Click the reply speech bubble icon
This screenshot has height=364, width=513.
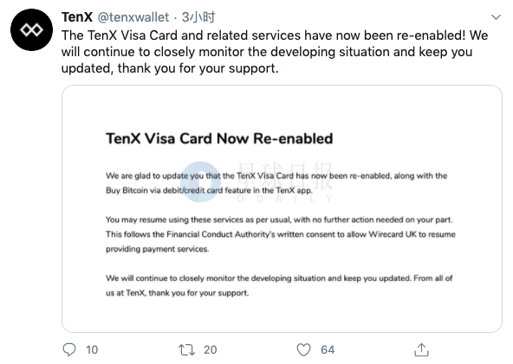69,349
